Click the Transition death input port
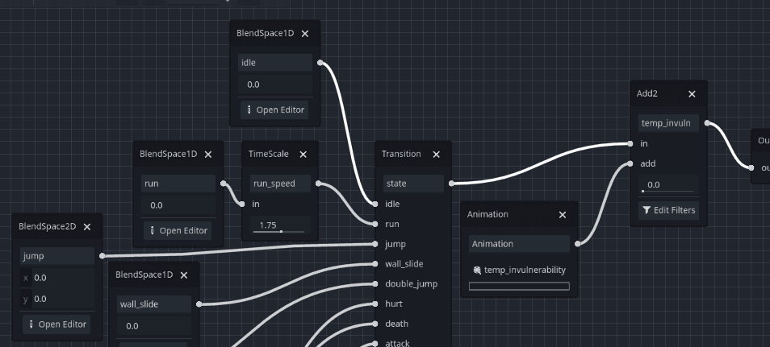 click(375, 324)
